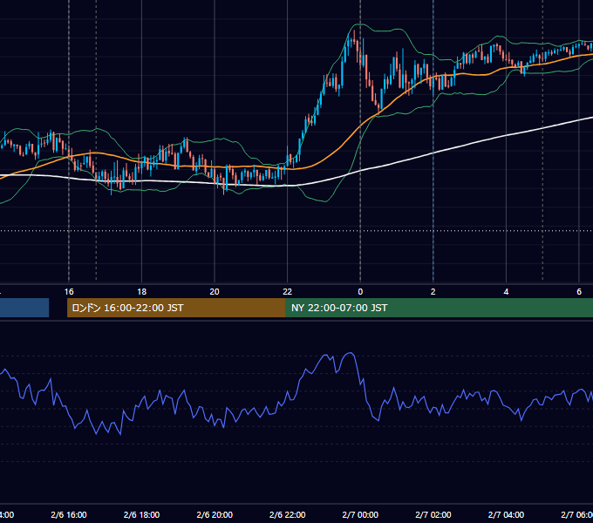Click the NY 22:00-07:00 JST session bar
Image resolution: width=593 pixels, height=523 pixels.
(x=439, y=308)
